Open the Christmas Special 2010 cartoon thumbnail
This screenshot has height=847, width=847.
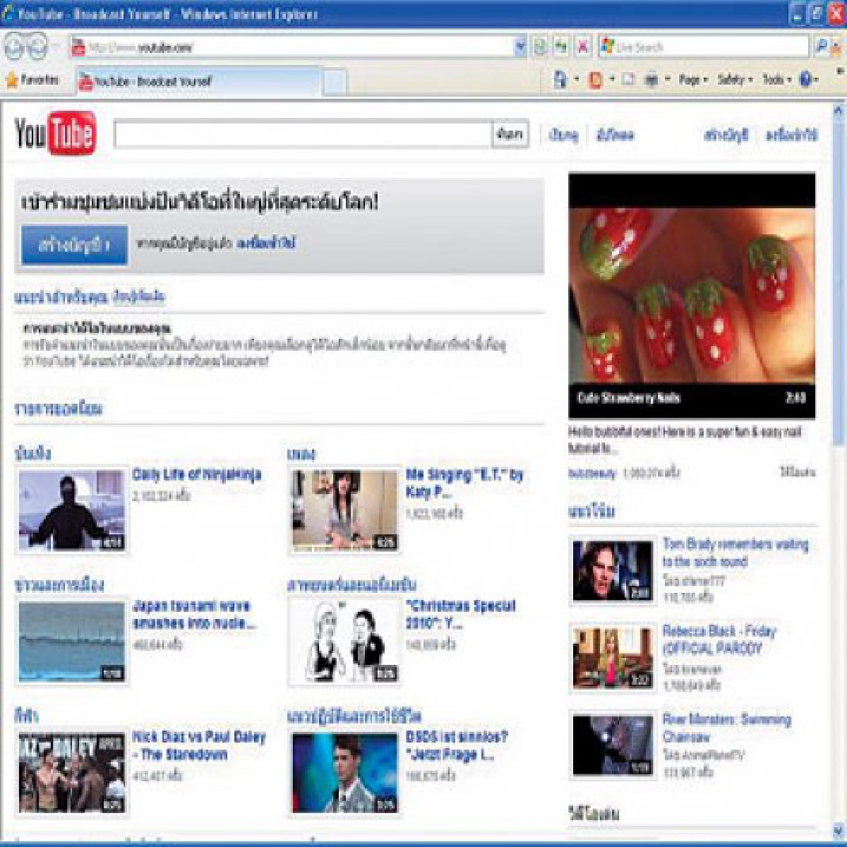coord(344,642)
